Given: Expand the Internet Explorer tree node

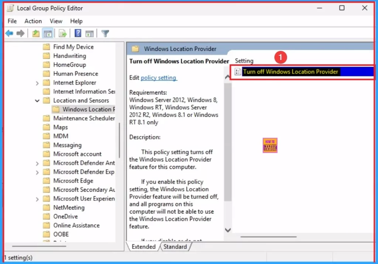Looking at the screenshot, I should tap(37, 83).
